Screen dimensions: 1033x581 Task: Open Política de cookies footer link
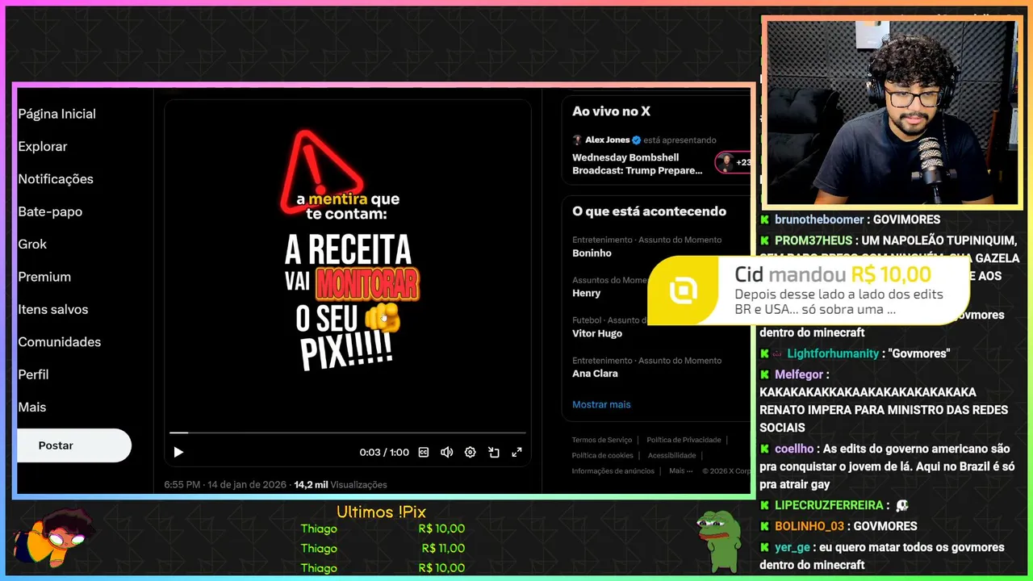[603, 455]
